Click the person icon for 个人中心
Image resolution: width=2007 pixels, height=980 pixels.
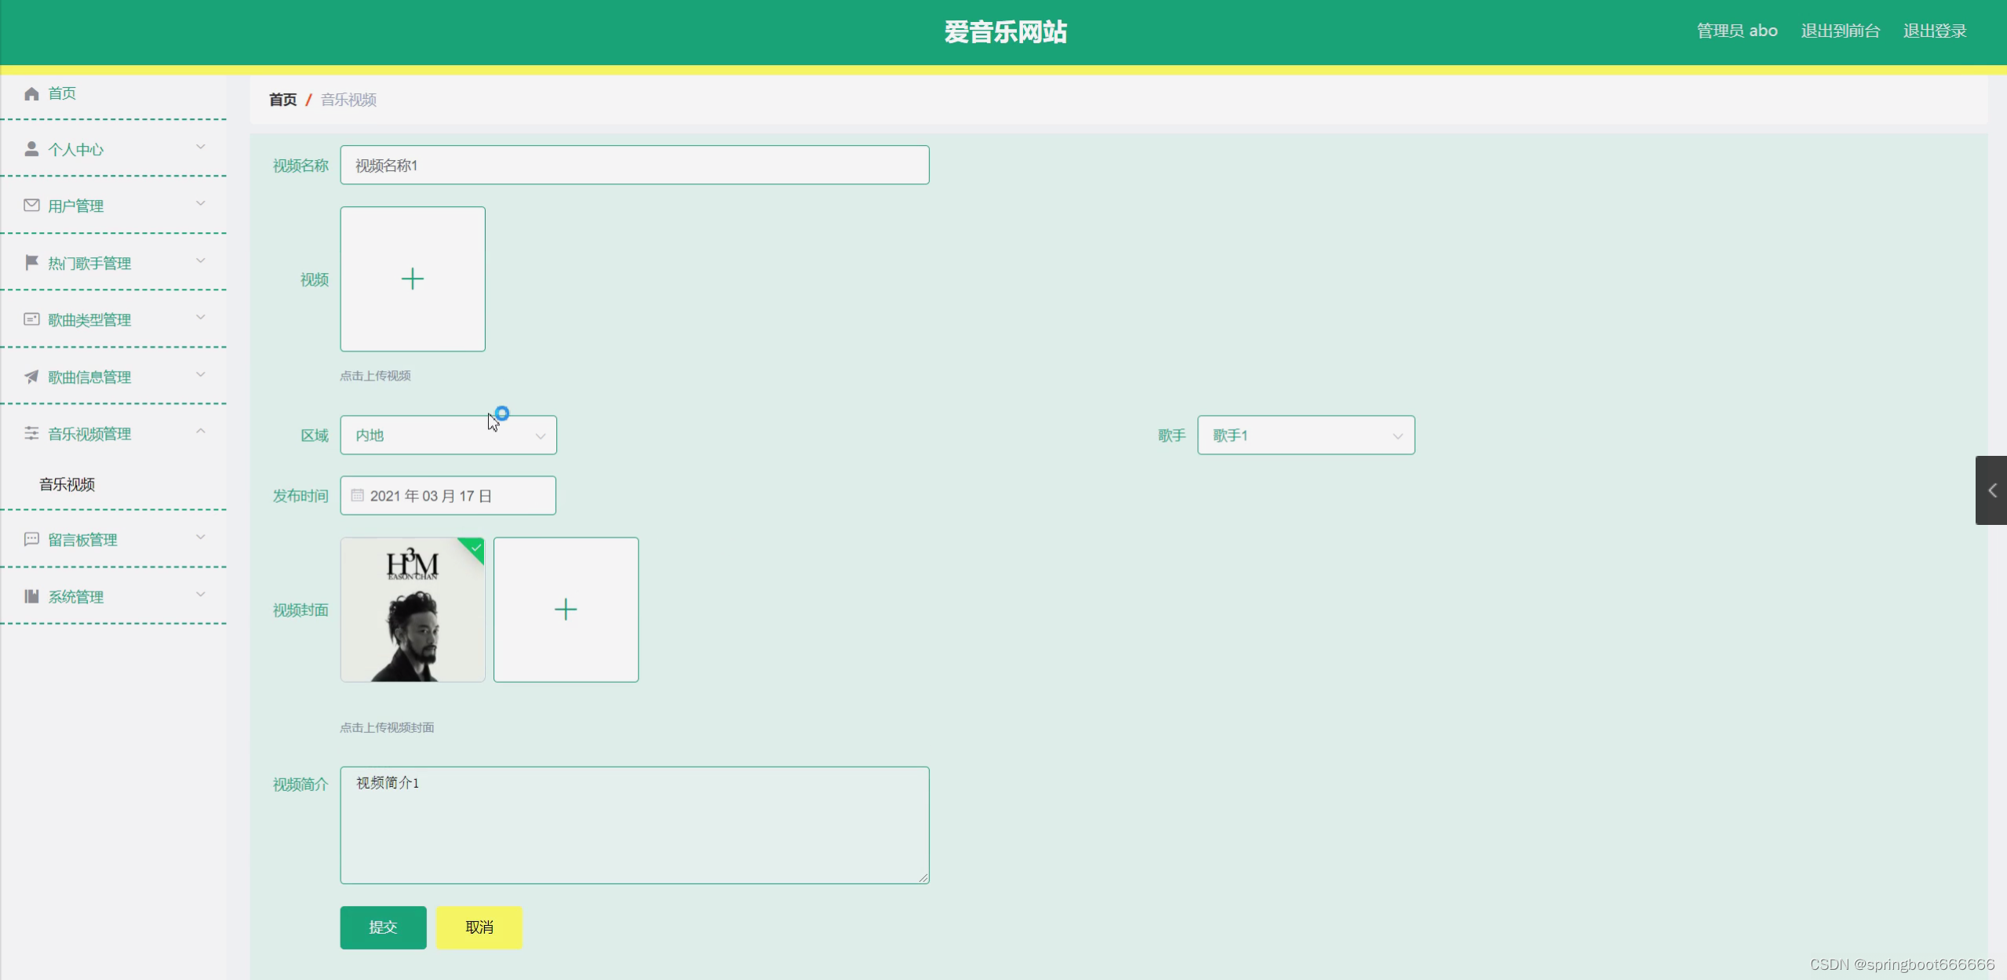tap(31, 149)
